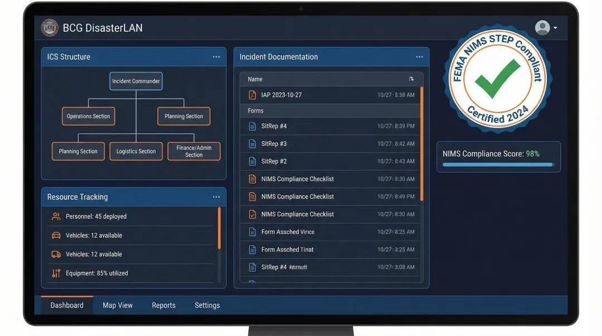The image size is (602, 336).
Task: Click the Equipment utilization sliders icon
Action: (56, 273)
